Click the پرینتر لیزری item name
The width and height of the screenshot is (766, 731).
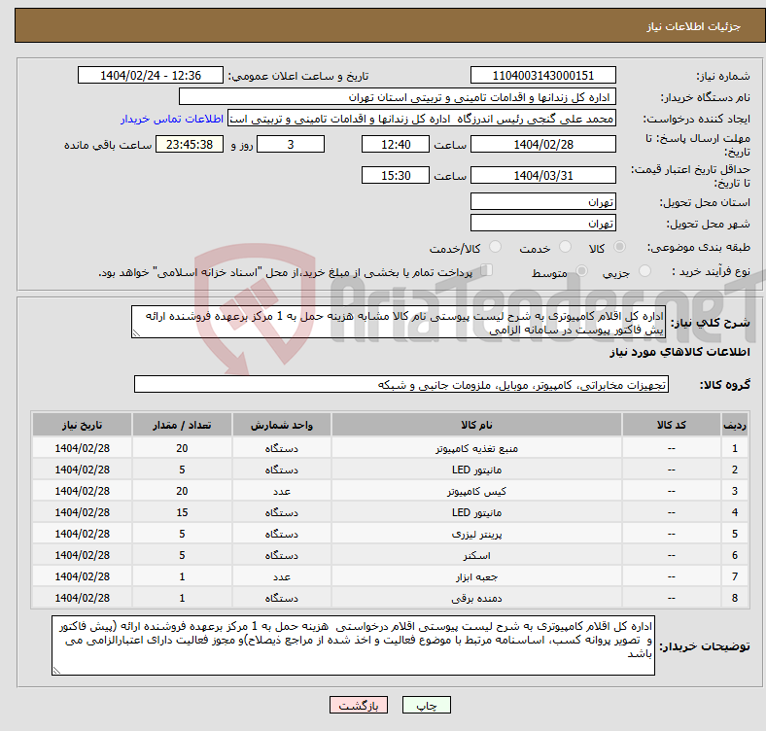(476, 534)
